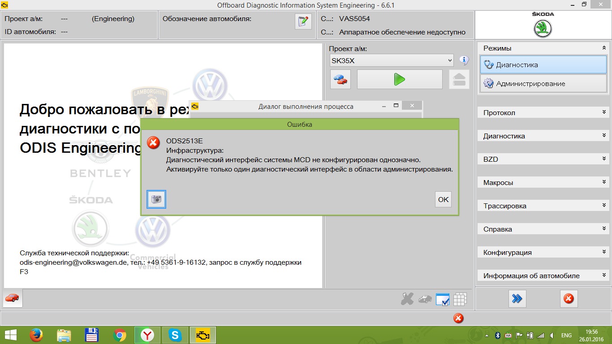Click the Аппаратное обеспечение недоступно status text

pos(402,32)
